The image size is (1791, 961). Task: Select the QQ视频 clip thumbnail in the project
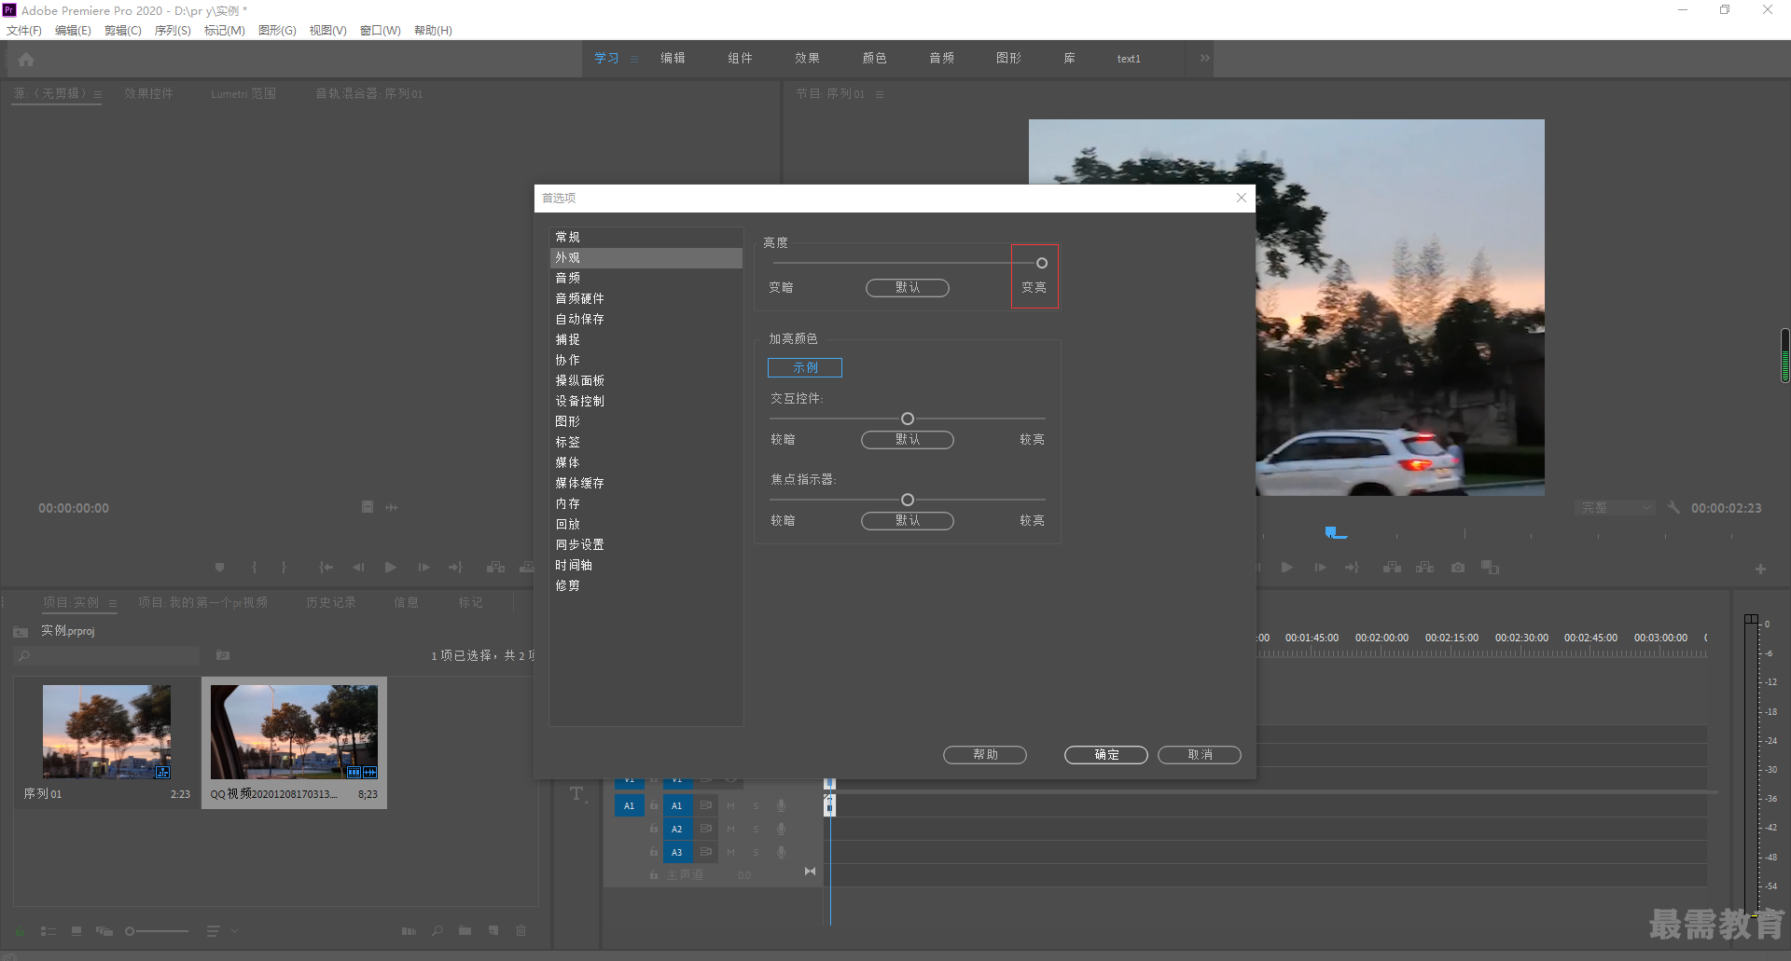click(x=294, y=732)
